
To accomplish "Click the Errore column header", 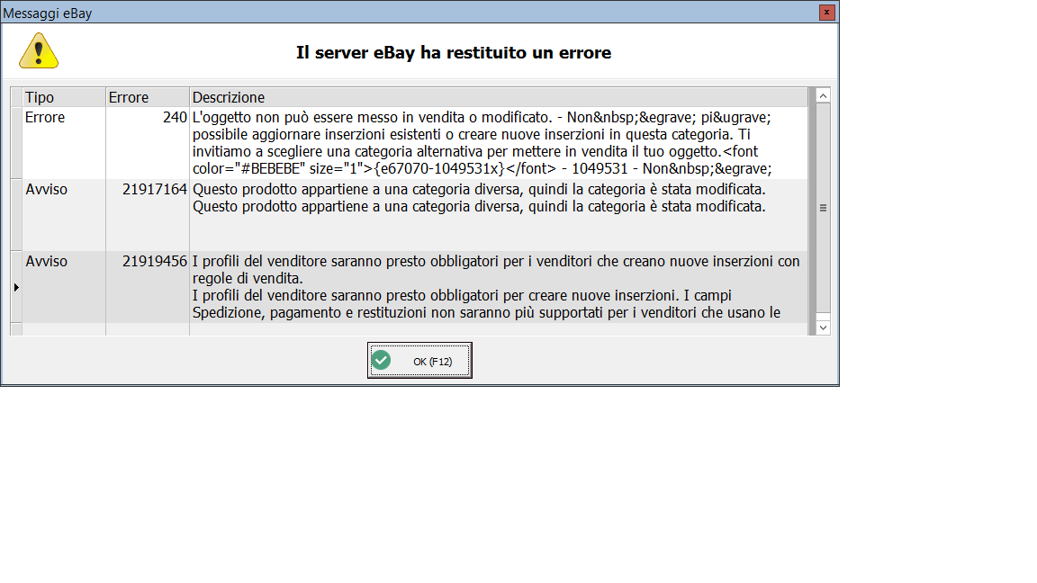I will pos(148,97).
